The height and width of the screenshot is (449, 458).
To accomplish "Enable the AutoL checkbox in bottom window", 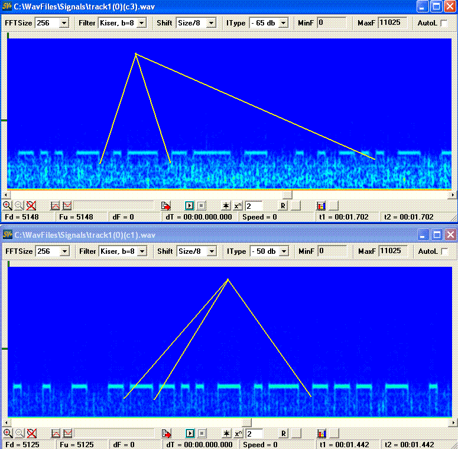I will pos(444,251).
